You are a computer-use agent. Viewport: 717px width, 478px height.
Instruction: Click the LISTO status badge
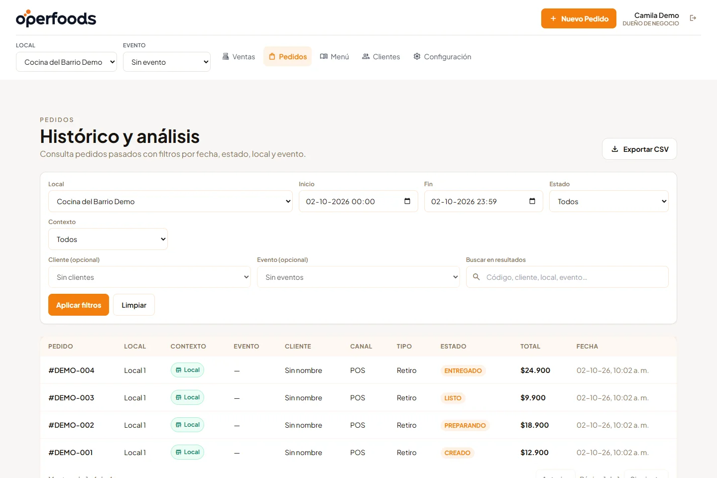tap(453, 398)
